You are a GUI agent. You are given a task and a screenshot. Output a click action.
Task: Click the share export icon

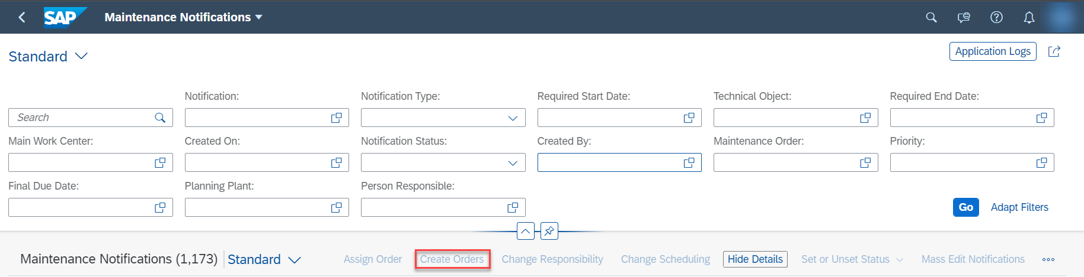(x=1054, y=51)
